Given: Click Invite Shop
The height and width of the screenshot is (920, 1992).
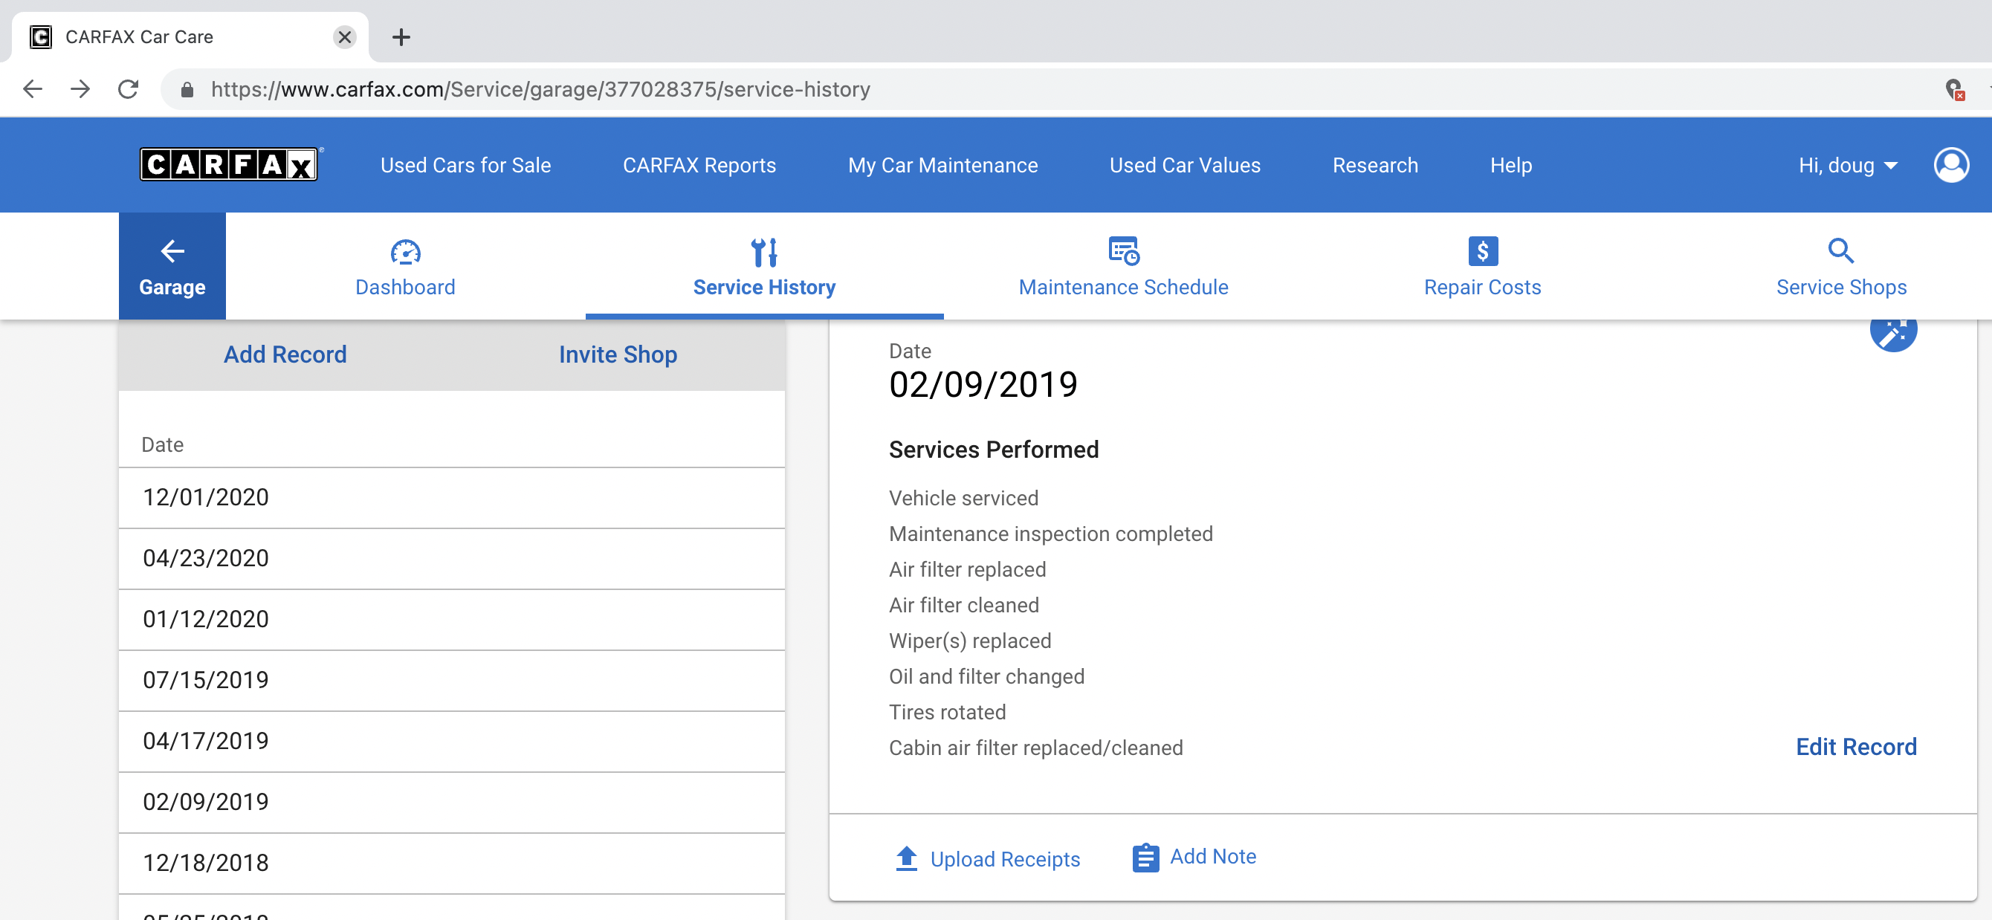Looking at the screenshot, I should 618,354.
